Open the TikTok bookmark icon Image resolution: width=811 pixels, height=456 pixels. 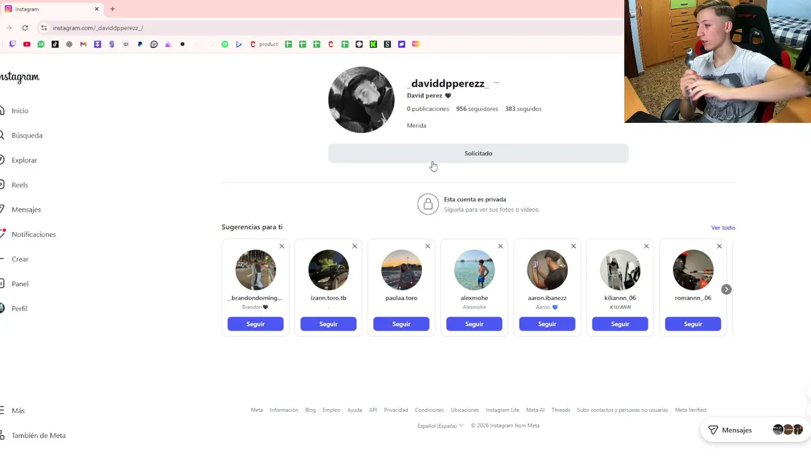[x=55, y=44]
